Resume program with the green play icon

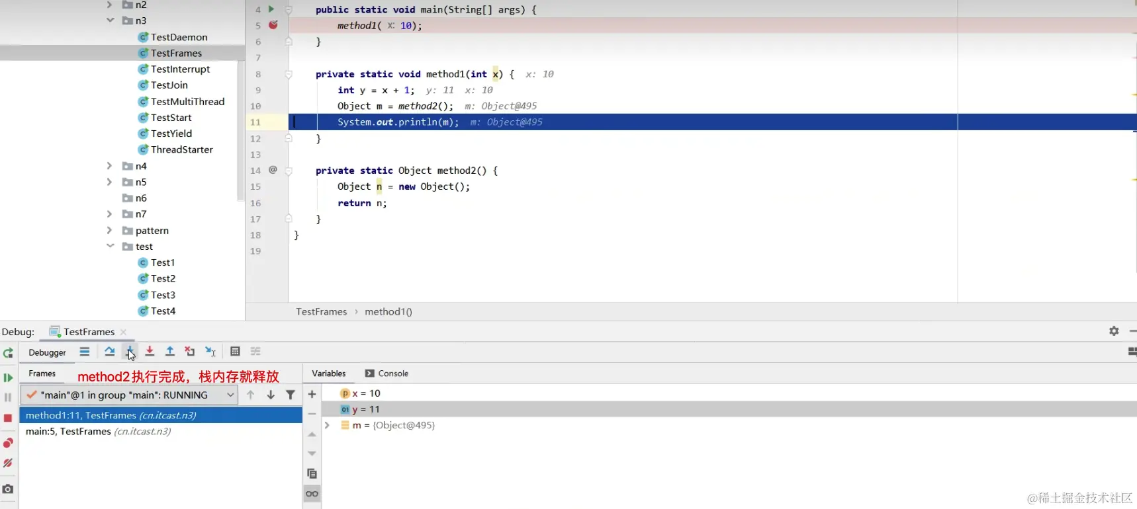coord(8,377)
